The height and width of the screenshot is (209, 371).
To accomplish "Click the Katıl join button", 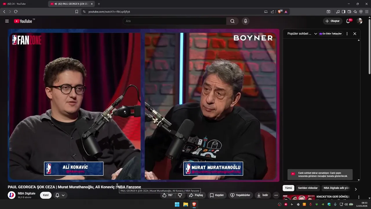I will click(46, 195).
